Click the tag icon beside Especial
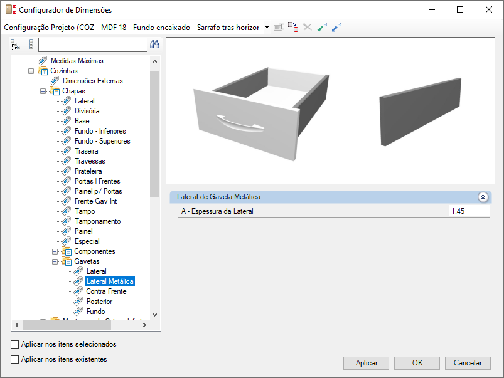 point(66,241)
